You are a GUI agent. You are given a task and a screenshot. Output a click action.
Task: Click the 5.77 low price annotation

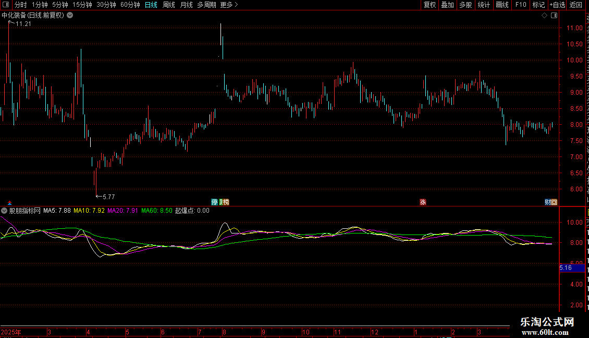pos(108,197)
